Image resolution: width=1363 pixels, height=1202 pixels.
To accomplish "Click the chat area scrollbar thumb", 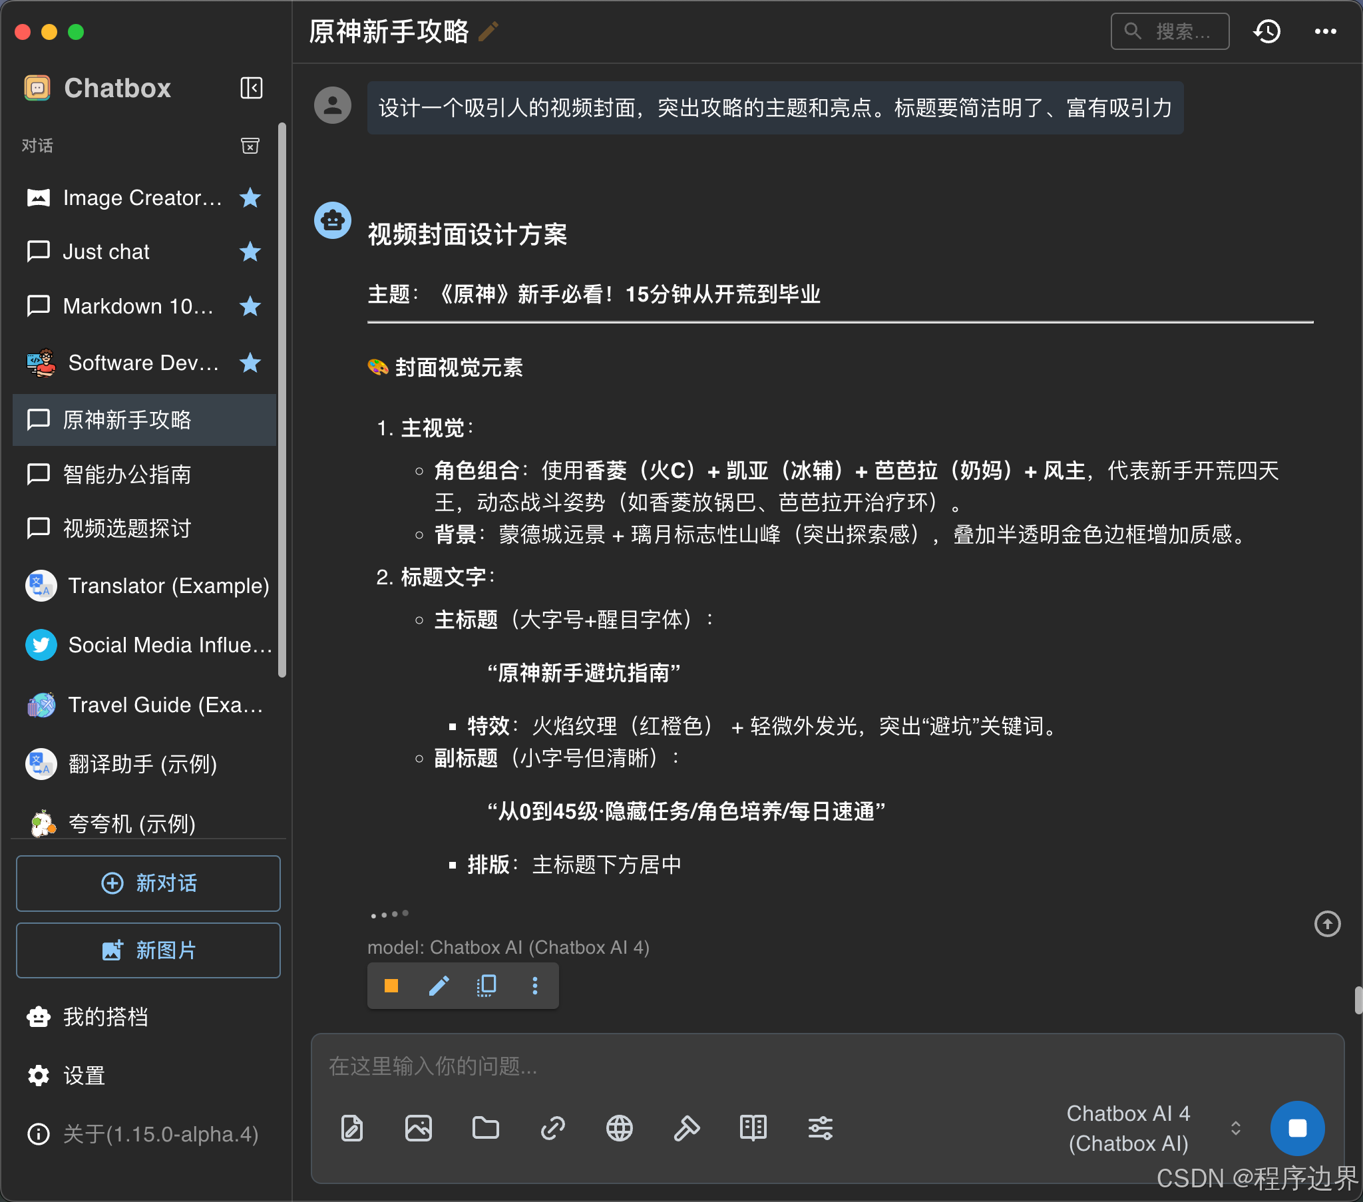I will point(1358,999).
